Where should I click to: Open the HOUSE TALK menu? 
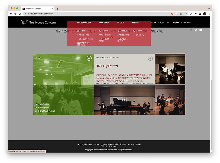pos(104,23)
